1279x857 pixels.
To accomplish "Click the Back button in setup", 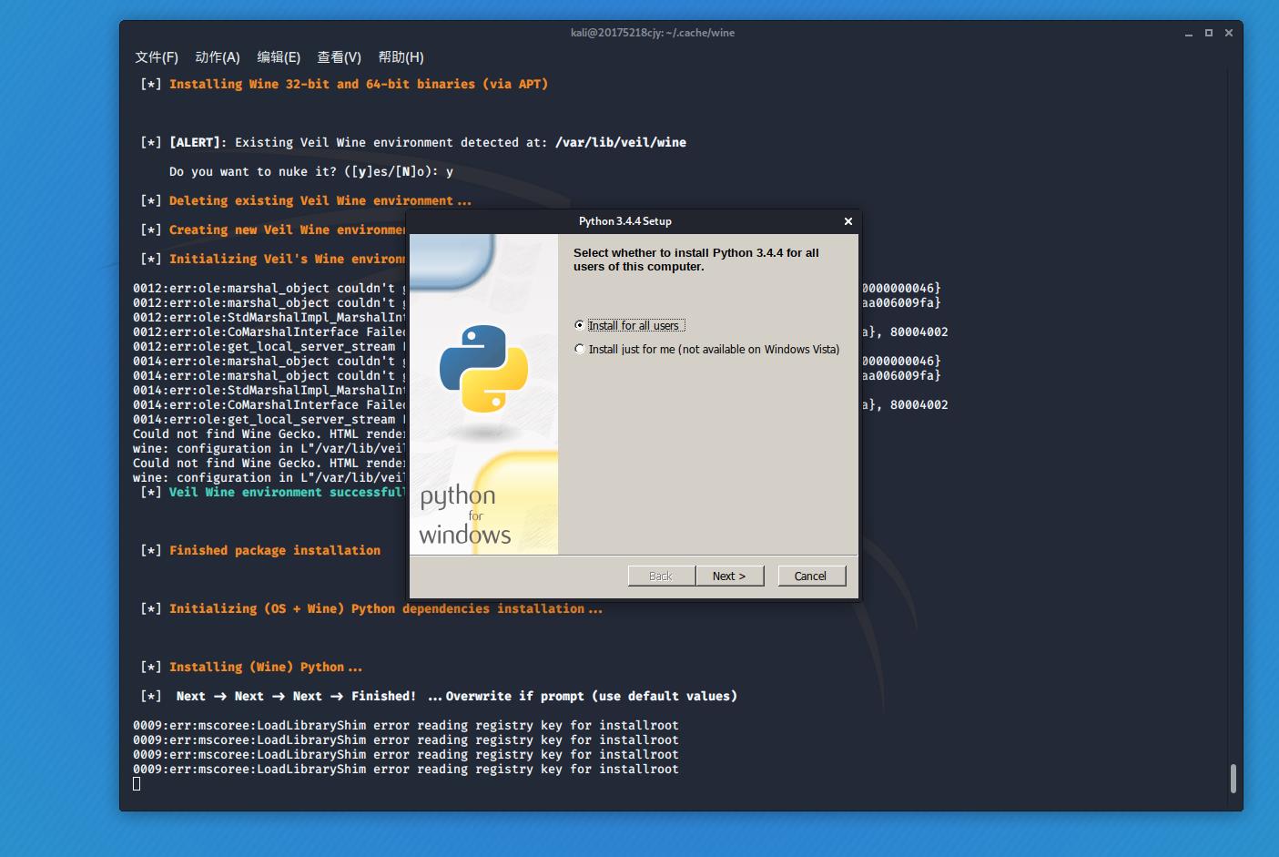I will tap(662, 576).
